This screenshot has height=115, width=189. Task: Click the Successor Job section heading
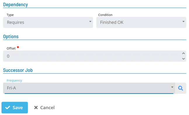point(18,70)
